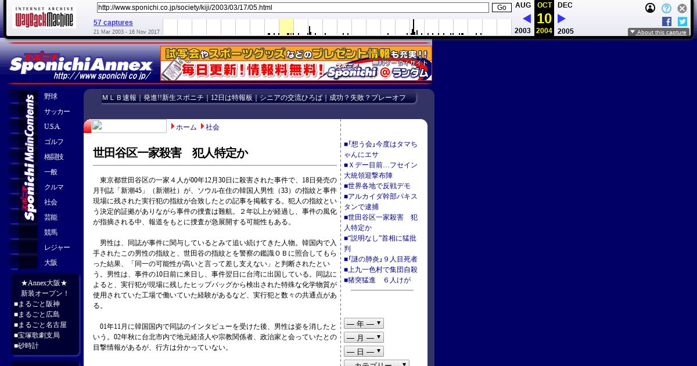Open サッカー in the main contents menu
The image size is (697, 366).
57,112
